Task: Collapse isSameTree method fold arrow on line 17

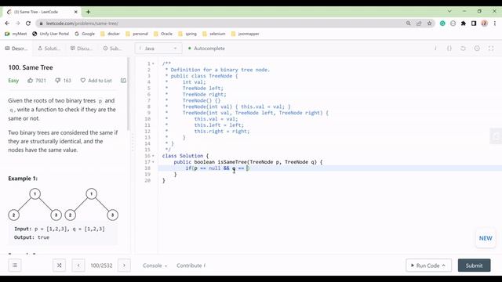Action: click(153, 162)
